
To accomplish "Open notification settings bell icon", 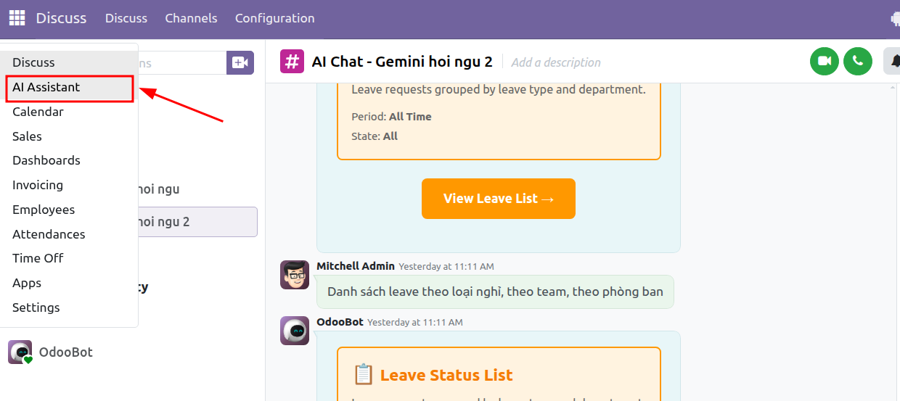I will [x=893, y=61].
